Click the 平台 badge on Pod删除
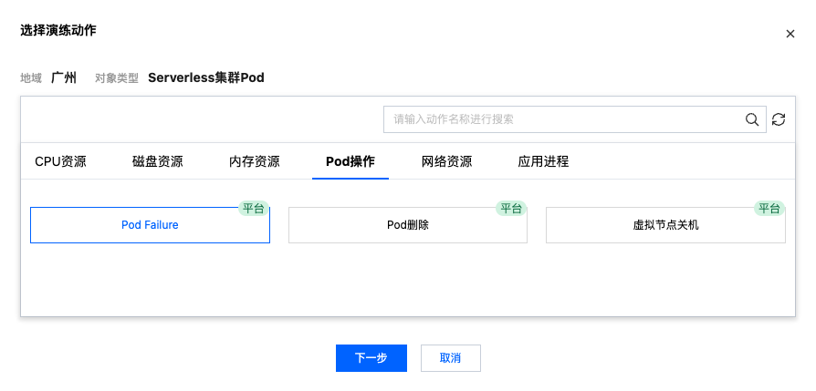816x391 pixels. pos(510,208)
